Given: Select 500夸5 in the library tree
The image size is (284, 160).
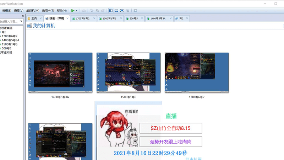Looking at the screenshot, I should (x=6, y=48).
